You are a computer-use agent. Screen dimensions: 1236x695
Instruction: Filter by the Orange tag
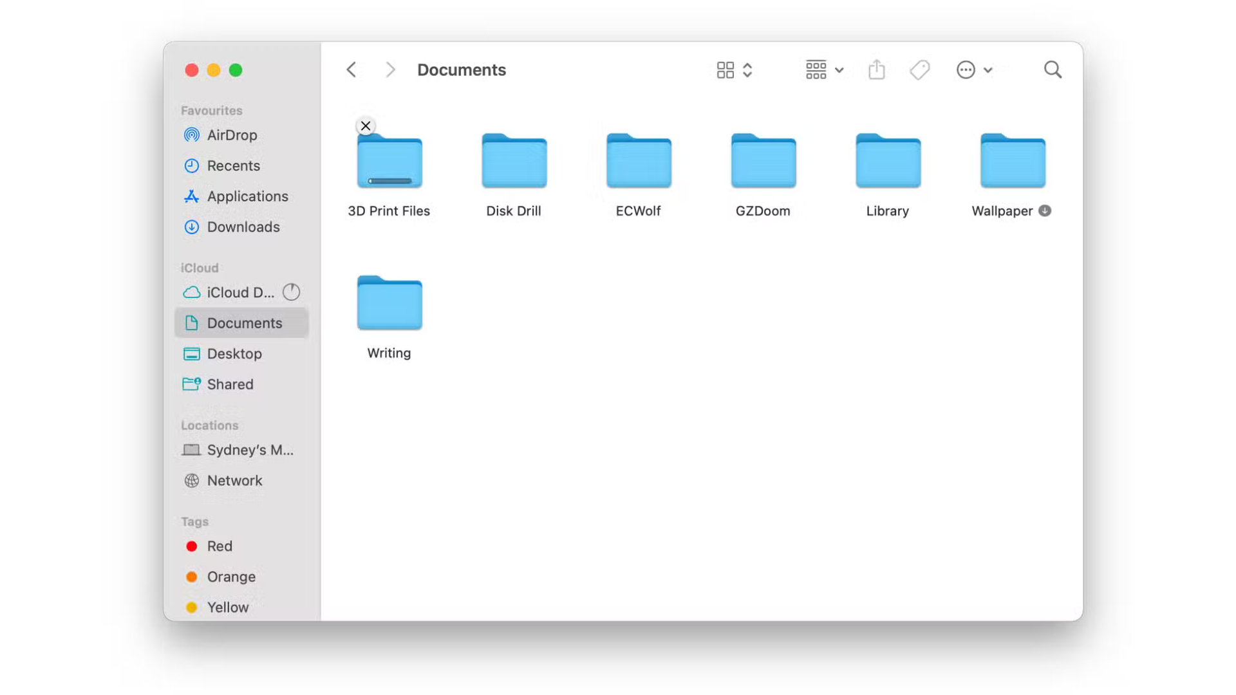click(x=230, y=577)
